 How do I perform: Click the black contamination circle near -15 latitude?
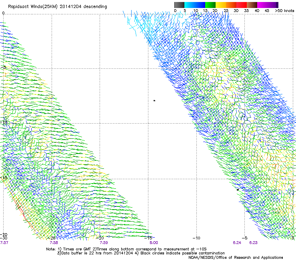pyautogui.click(x=238, y=190)
